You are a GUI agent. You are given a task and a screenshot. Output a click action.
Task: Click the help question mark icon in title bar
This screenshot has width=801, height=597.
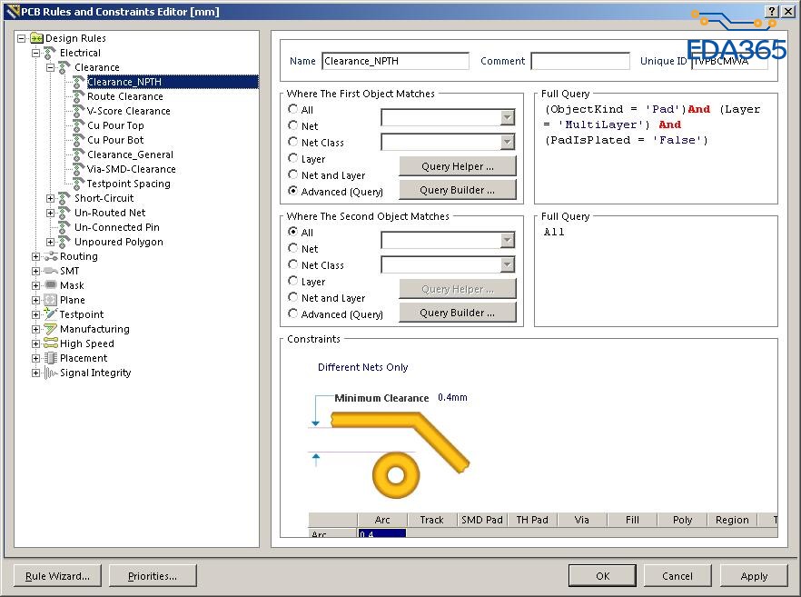pos(771,12)
